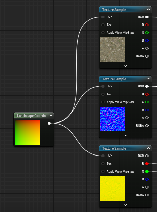Select the rocky ground texture preview thumbnail
The height and width of the screenshot is (212, 157).
tap(112, 50)
